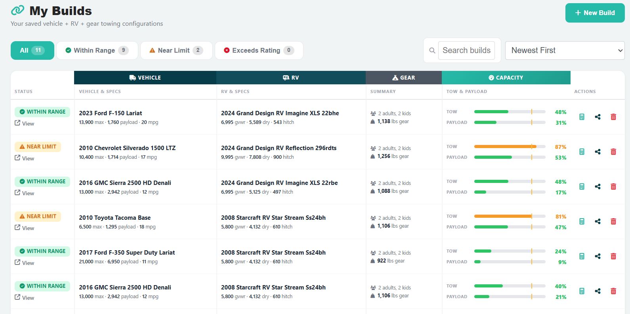The image size is (630, 314).
Task: Click 1,256 lbs gear summary text
Action: pyautogui.click(x=393, y=156)
